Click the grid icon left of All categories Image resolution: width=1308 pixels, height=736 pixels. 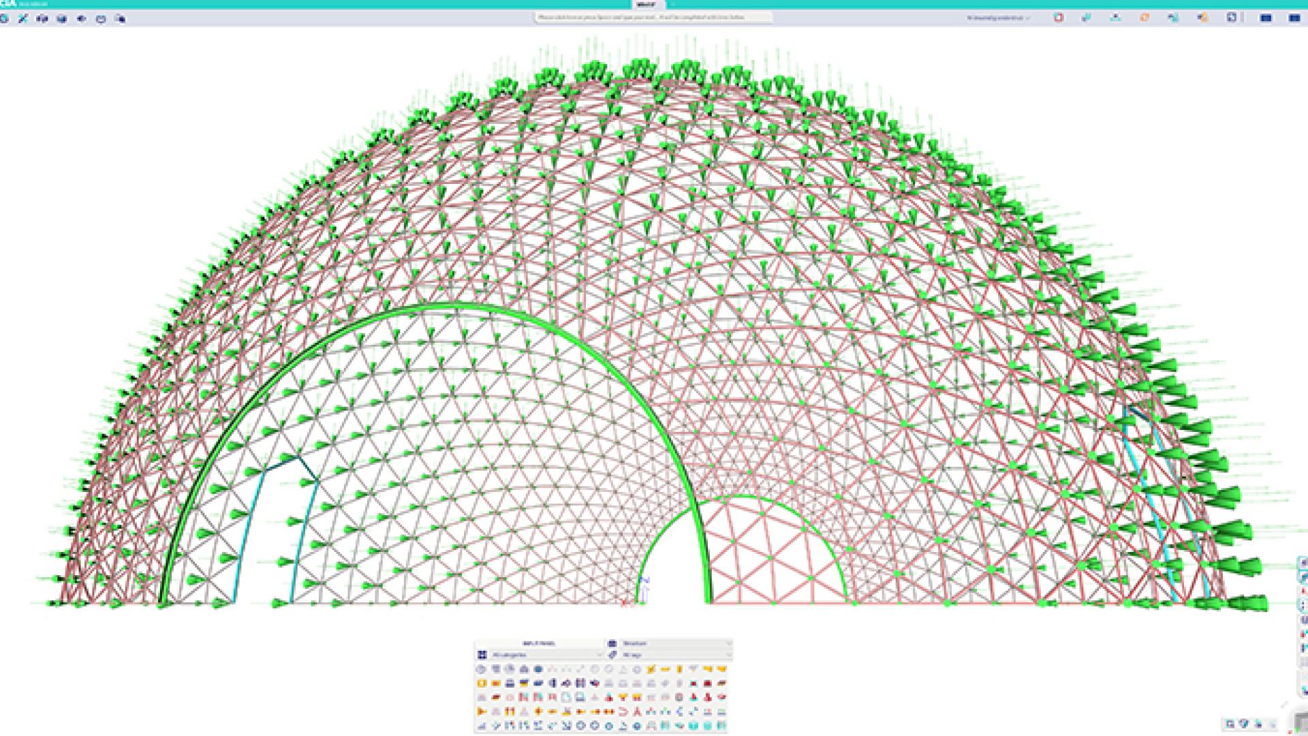tap(482, 655)
